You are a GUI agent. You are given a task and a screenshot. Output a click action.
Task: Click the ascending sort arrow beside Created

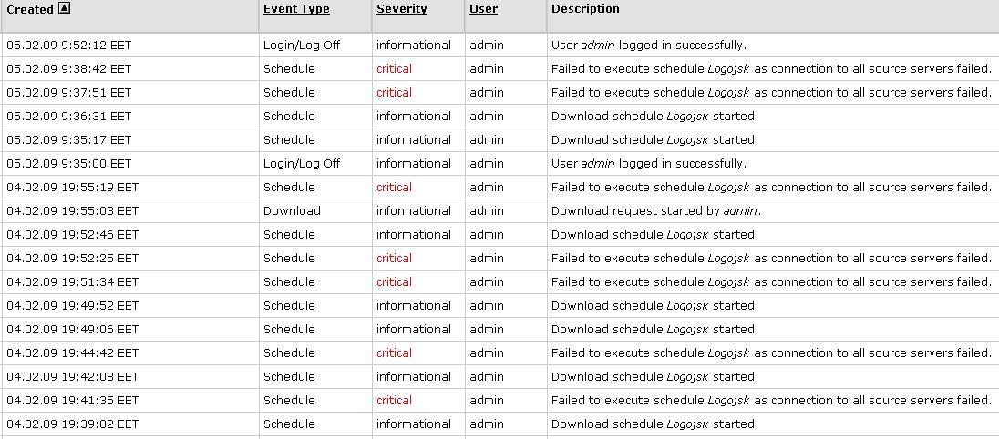click(x=64, y=9)
